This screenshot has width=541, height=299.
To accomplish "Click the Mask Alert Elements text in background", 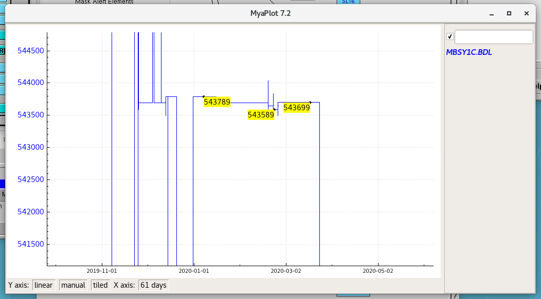I will point(104,2).
